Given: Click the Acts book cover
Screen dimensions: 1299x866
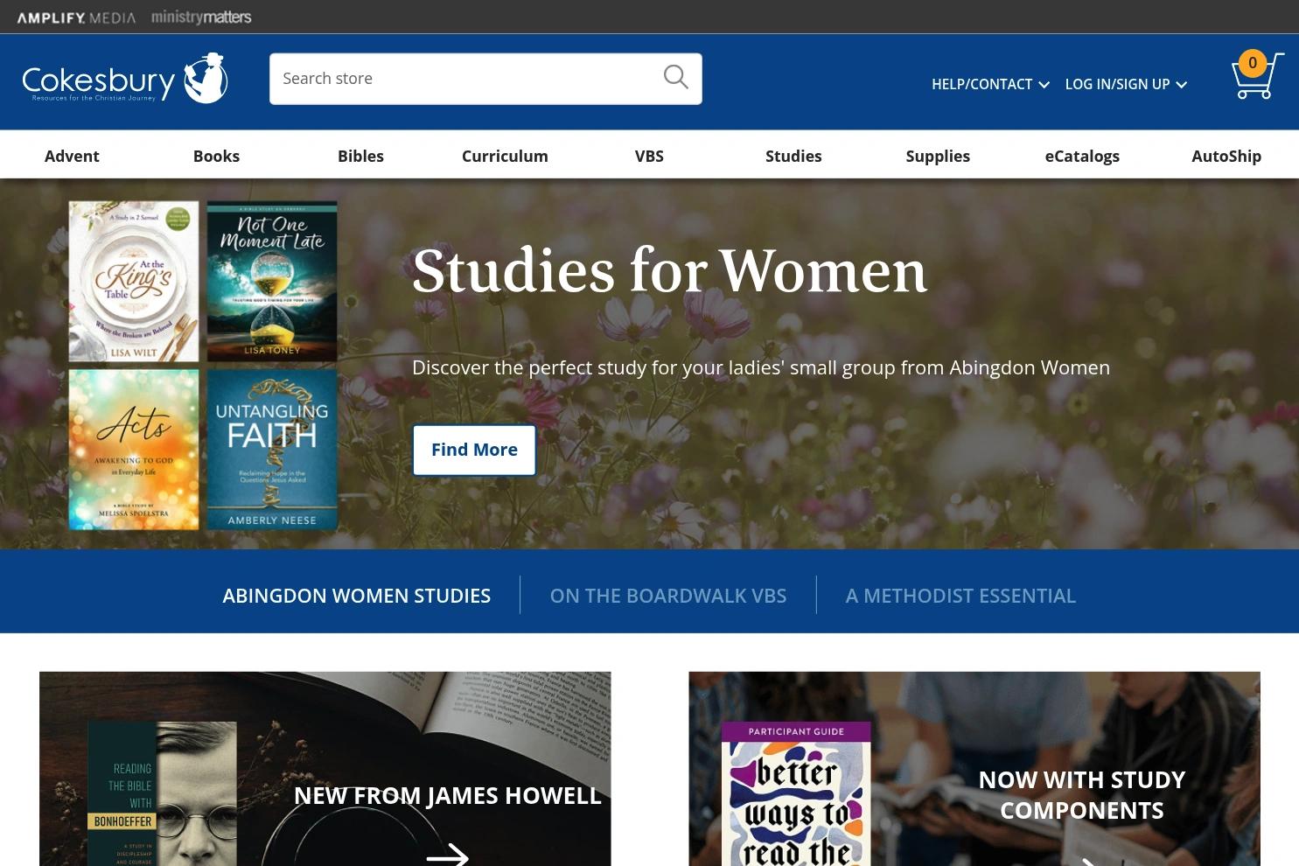Looking at the screenshot, I should [x=134, y=450].
